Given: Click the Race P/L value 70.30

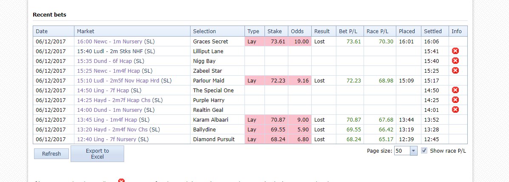Looking at the screenshot, I should pos(386,42).
